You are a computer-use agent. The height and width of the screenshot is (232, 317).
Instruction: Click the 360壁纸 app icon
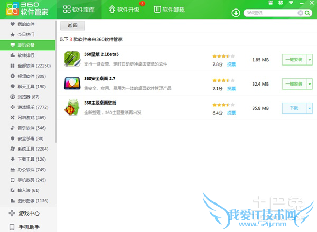[x=72, y=59]
